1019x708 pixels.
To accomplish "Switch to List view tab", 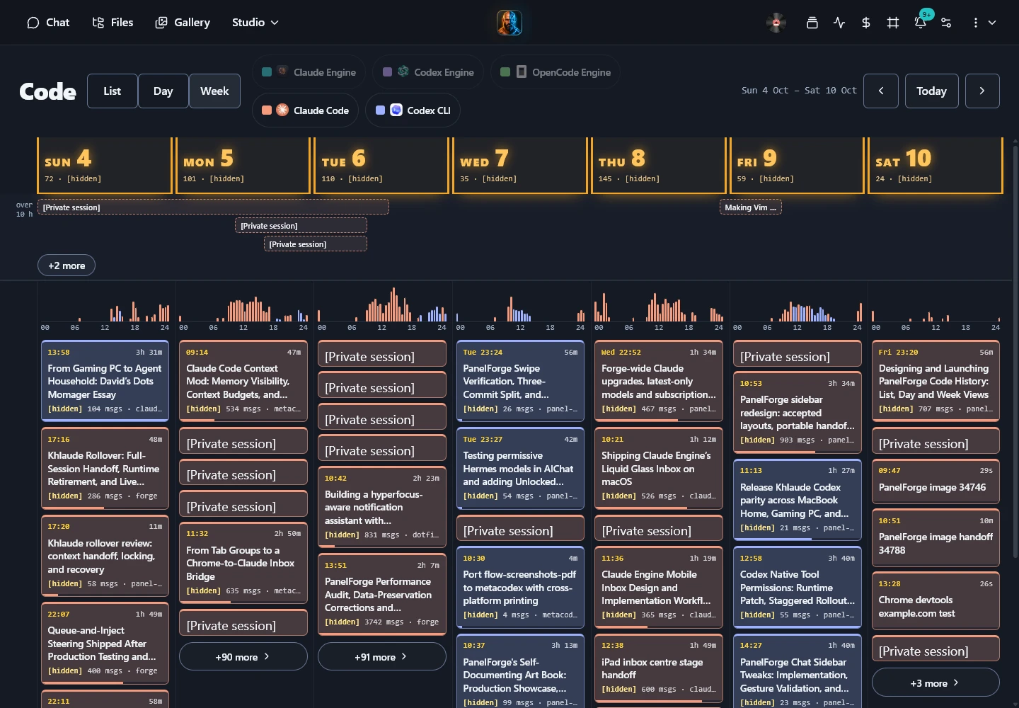I will click(x=112, y=91).
